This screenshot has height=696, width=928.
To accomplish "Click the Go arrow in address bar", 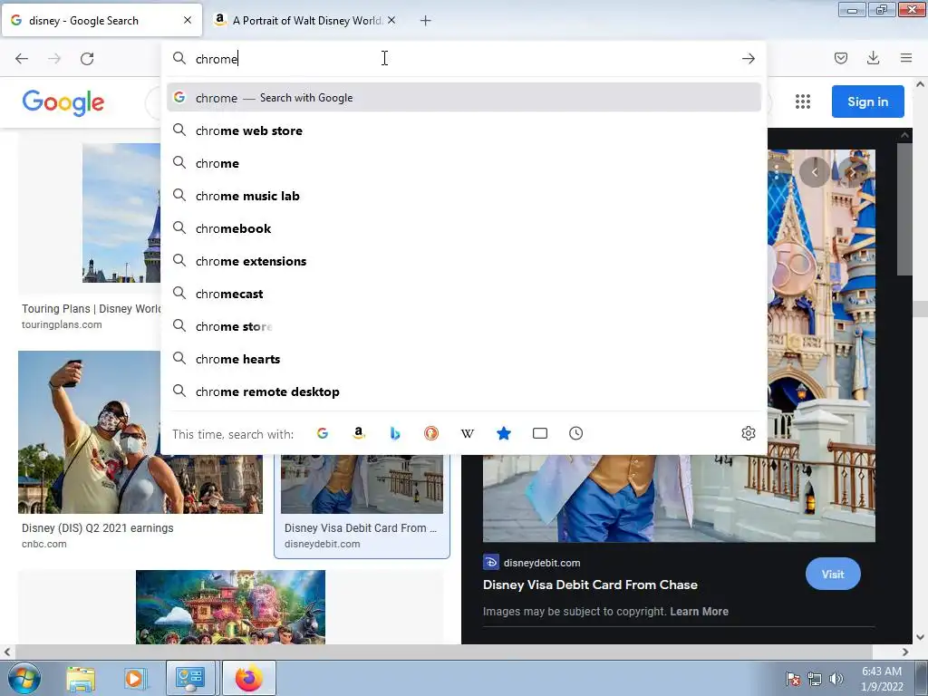I will pos(748,58).
